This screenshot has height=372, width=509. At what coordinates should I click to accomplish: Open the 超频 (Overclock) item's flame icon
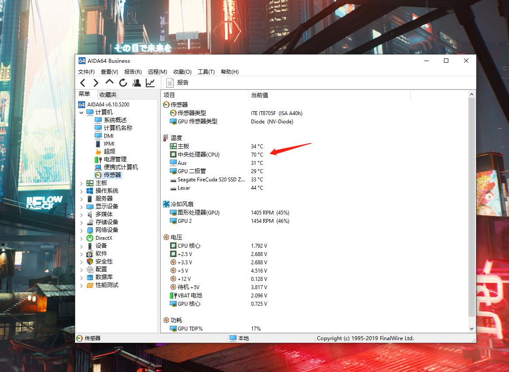[x=98, y=151]
